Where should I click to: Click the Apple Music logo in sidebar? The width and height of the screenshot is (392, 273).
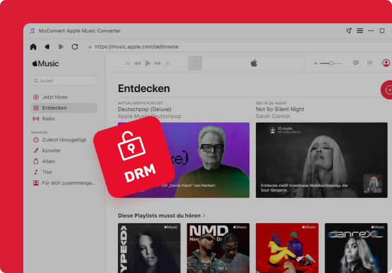pyautogui.click(x=45, y=64)
